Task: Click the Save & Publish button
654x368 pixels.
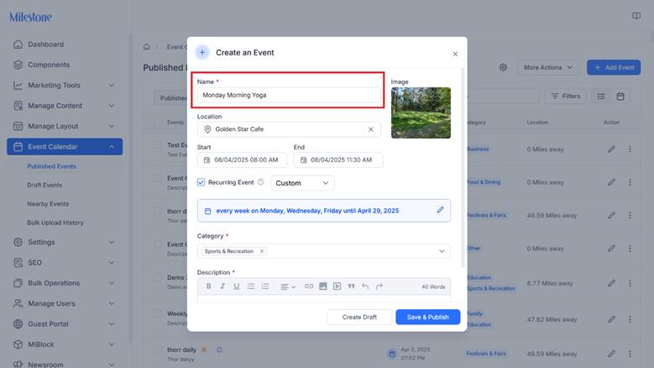Action: tap(428, 317)
